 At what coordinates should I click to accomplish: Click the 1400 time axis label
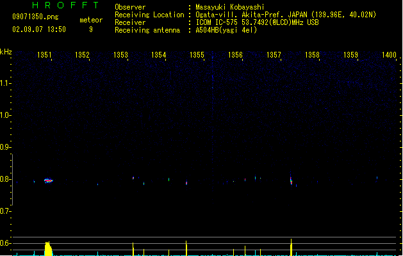coord(389,55)
